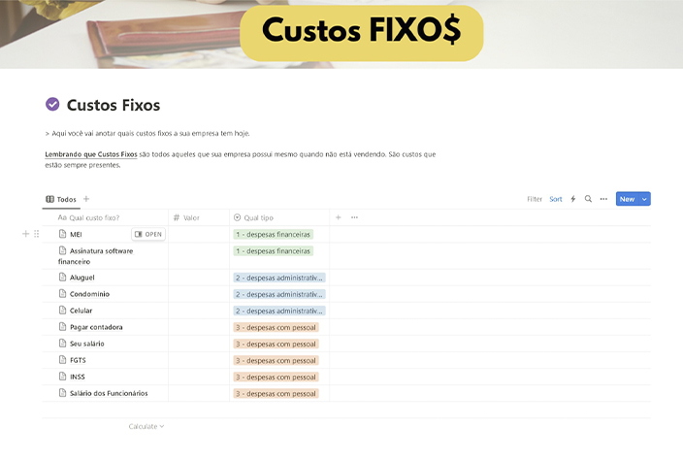This screenshot has height=460, width=683.
Task: Expand the New button dropdown arrow
Action: (x=644, y=199)
